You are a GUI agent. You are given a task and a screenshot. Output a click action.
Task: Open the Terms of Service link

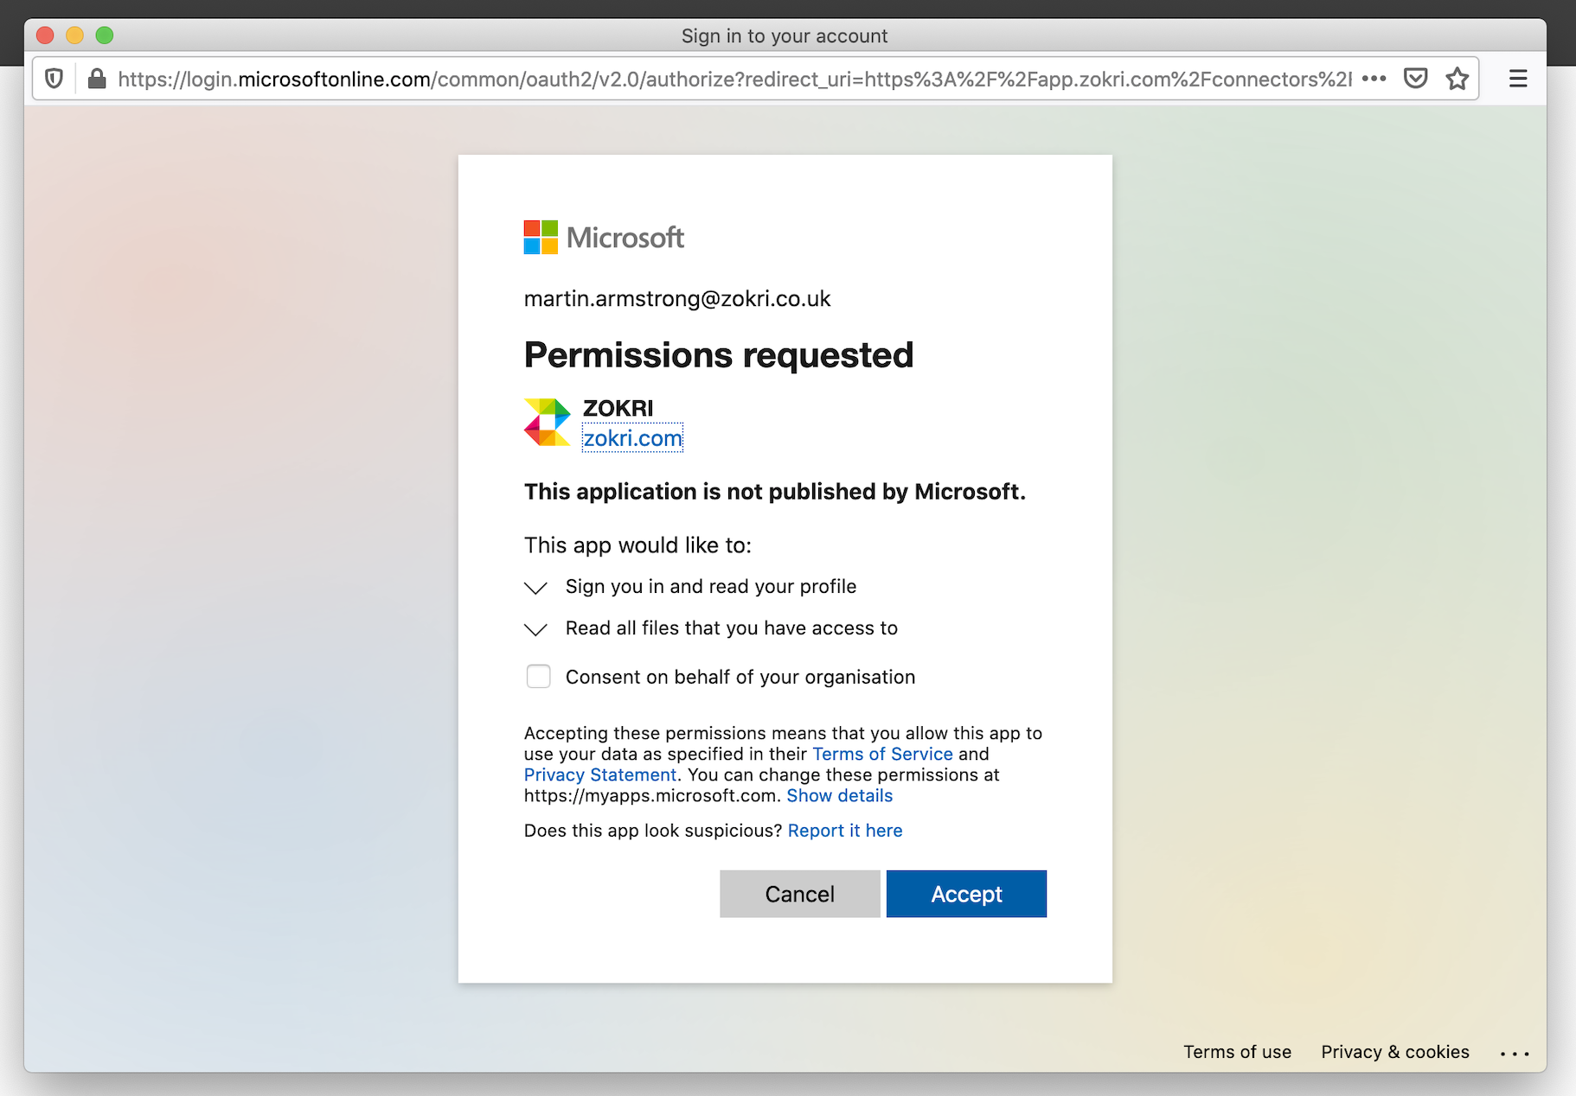pyautogui.click(x=882, y=754)
